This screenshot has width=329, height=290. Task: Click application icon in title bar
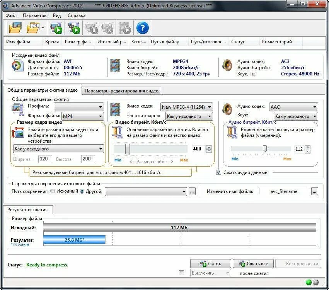click(6, 5)
